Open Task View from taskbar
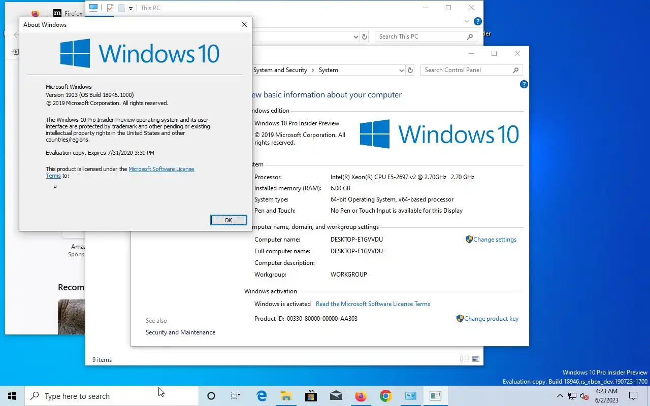Screen dimensions: 650x406 click(236, 396)
